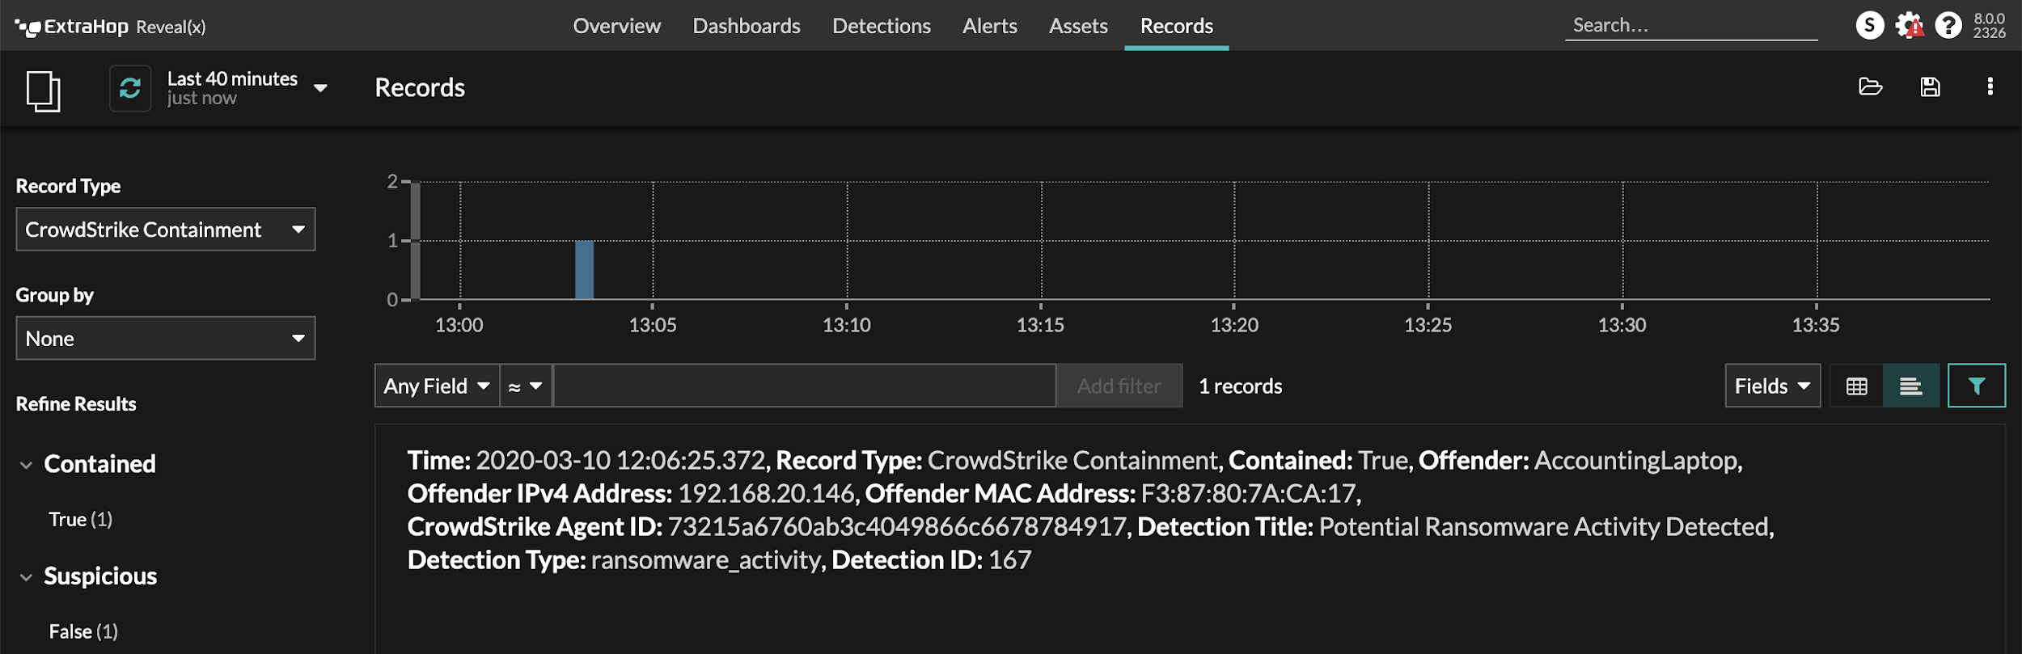The height and width of the screenshot is (654, 2022).
Task: Click the global Search field
Action: 1690,26
